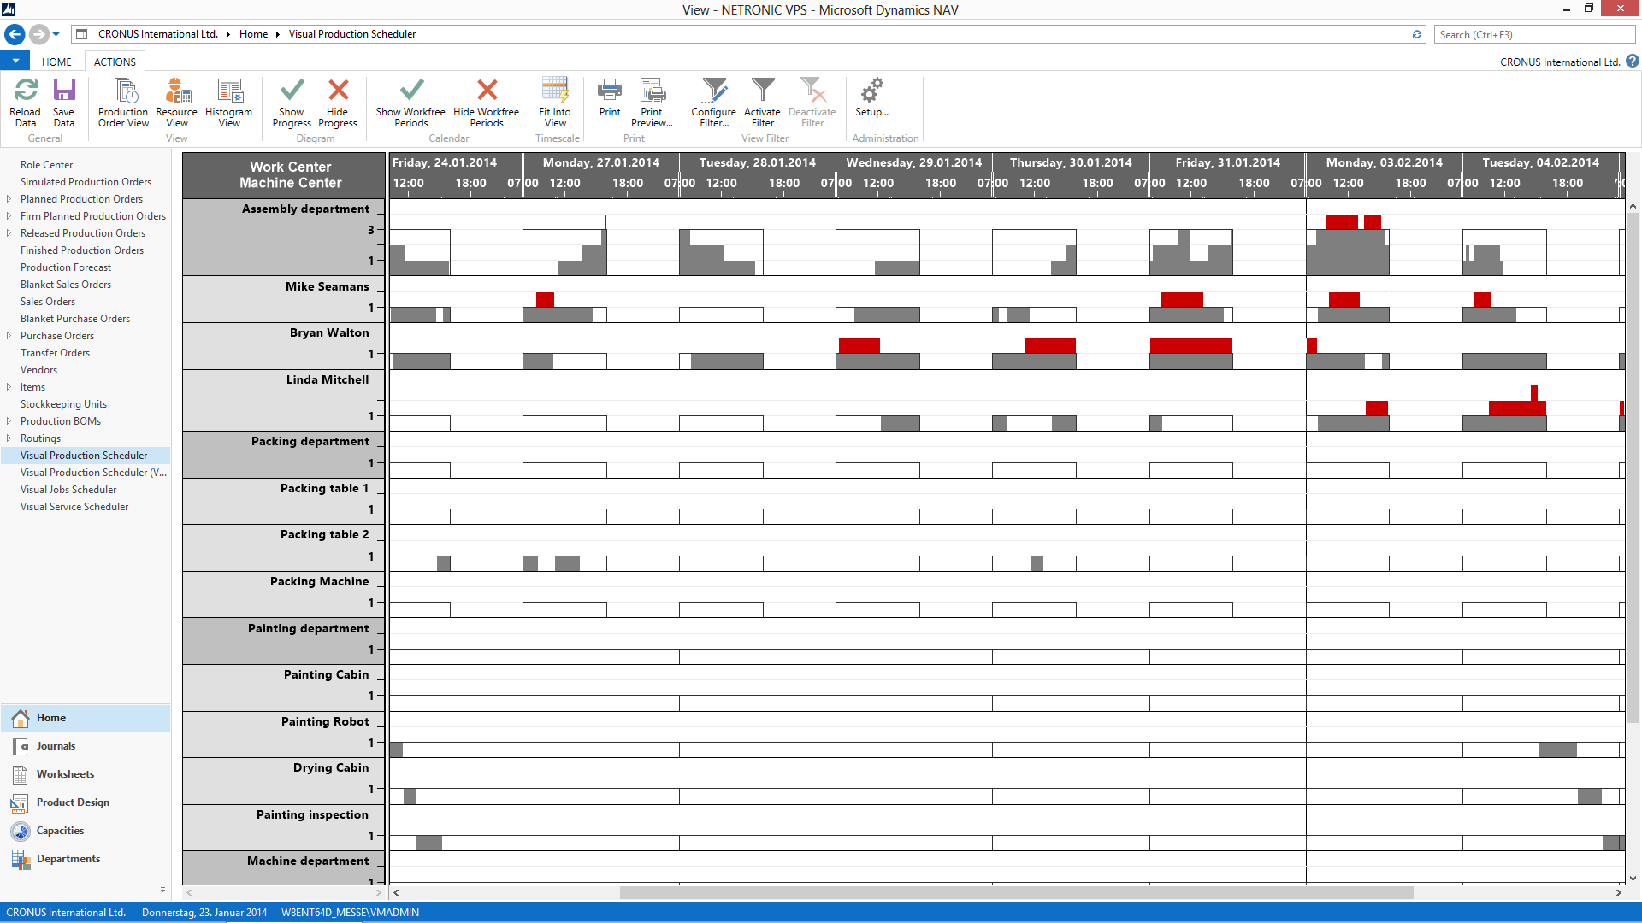Click the refresh icon in address bar
Screen dimensions: 1642x923
[x=1417, y=34]
